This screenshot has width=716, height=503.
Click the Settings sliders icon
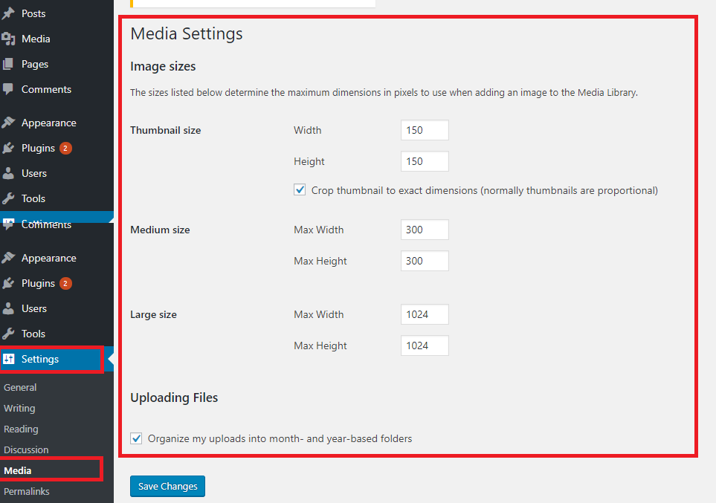(9, 359)
